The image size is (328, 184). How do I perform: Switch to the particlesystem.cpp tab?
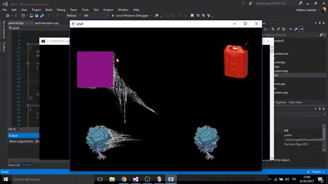pyautogui.click(x=47, y=23)
